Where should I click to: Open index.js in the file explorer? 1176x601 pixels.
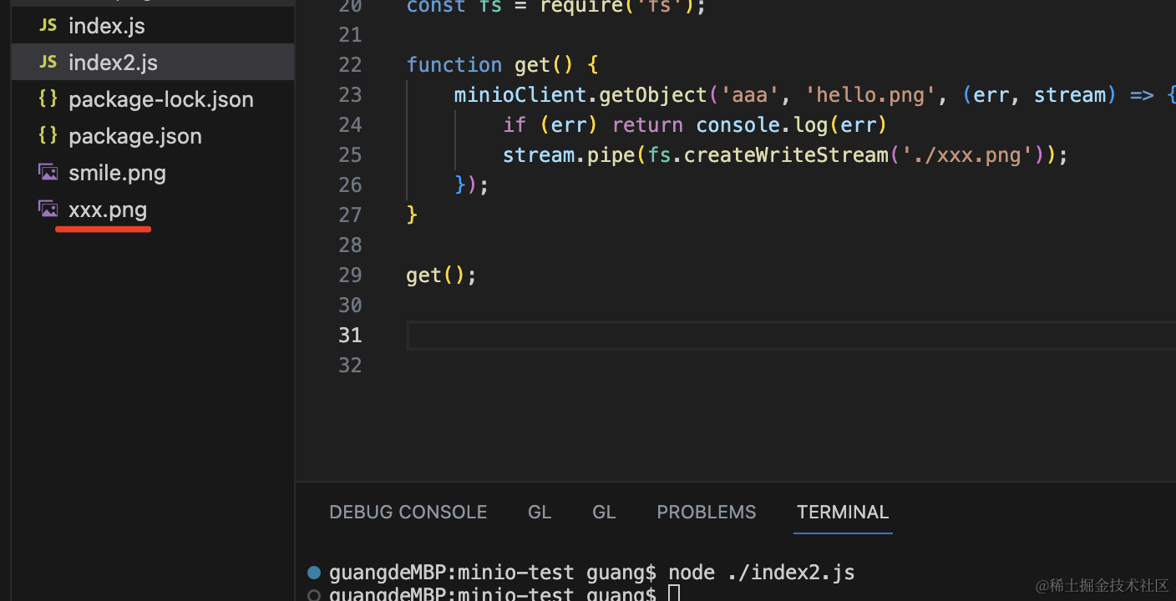point(107,26)
